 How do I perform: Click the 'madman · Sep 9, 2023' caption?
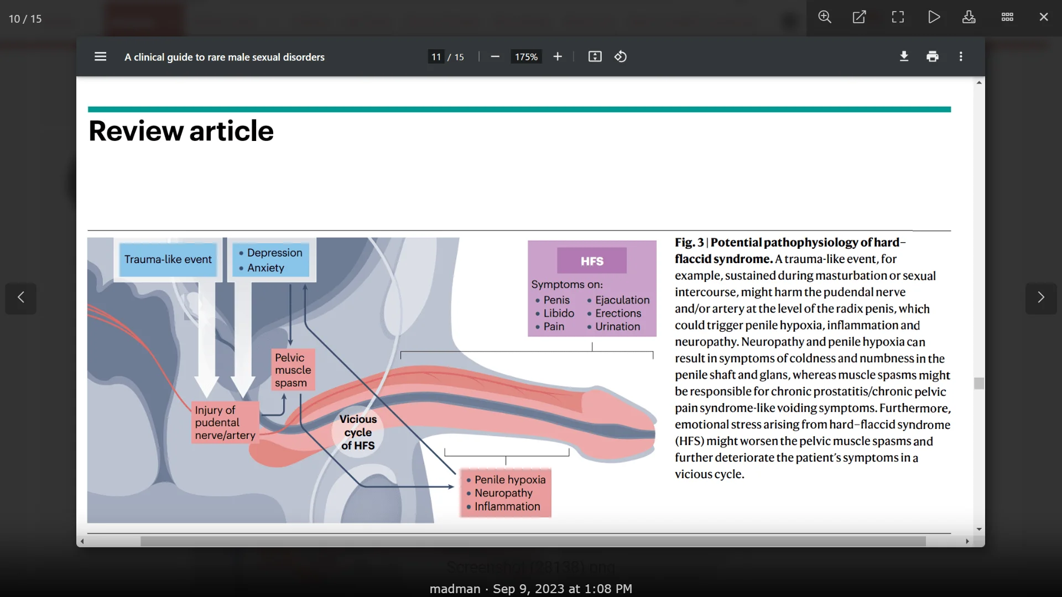531,589
